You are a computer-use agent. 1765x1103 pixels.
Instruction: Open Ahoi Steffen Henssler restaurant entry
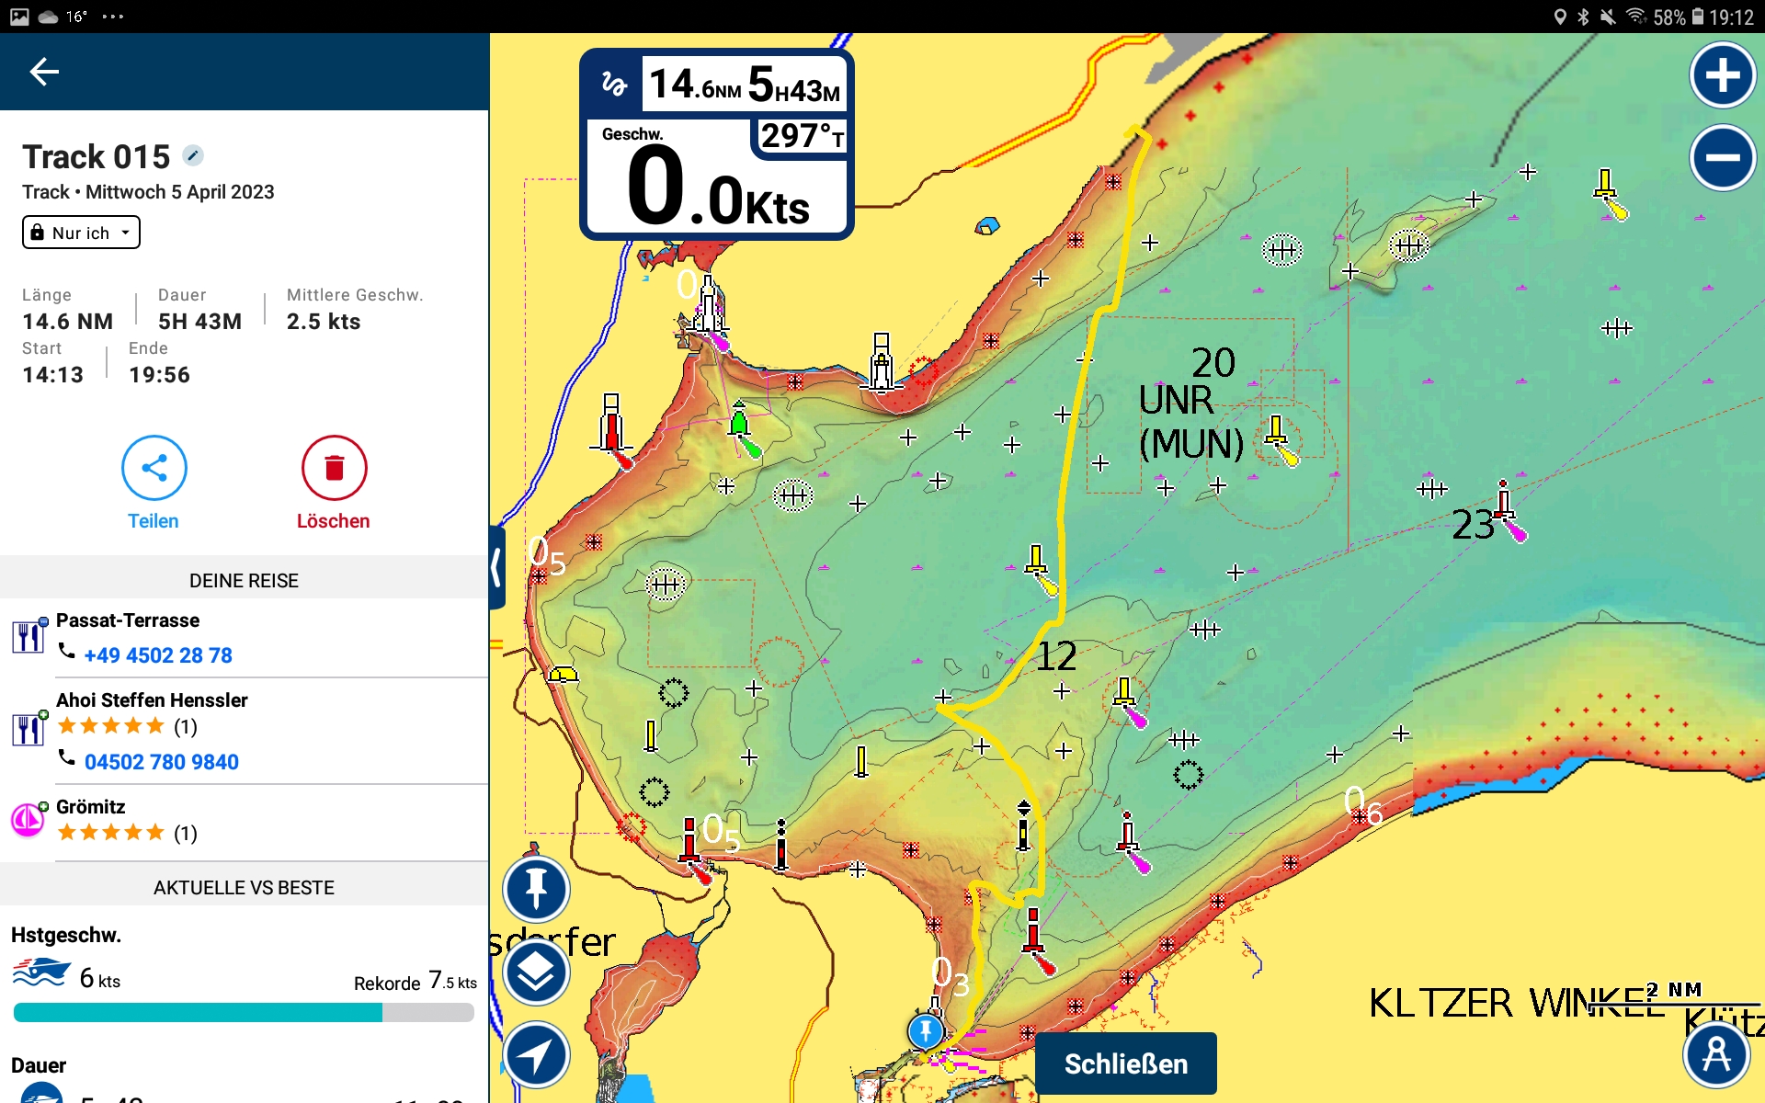click(x=152, y=700)
